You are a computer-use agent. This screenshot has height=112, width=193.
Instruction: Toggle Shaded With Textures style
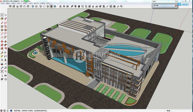[x=51, y=6]
